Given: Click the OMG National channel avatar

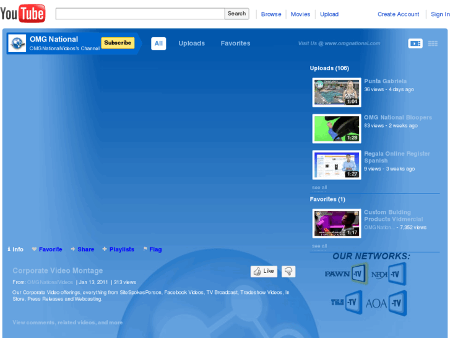Looking at the screenshot, I should point(17,43).
